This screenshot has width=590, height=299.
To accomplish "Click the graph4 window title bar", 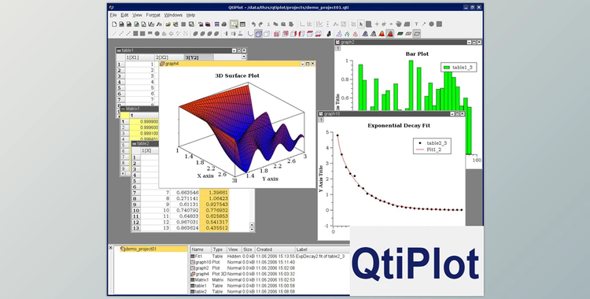I will [x=237, y=64].
